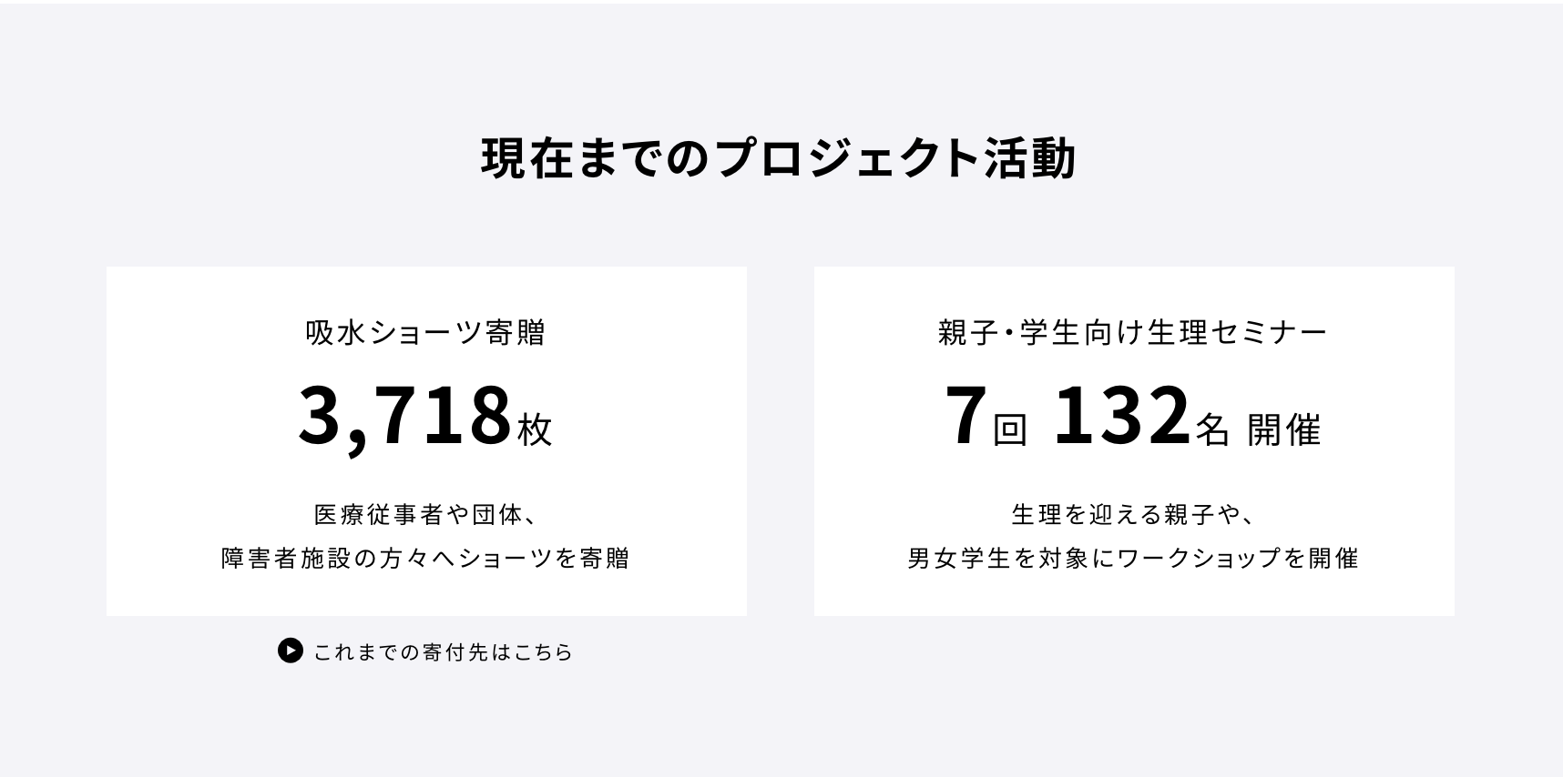Click the 開催 label in the seminar card

tap(1284, 429)
